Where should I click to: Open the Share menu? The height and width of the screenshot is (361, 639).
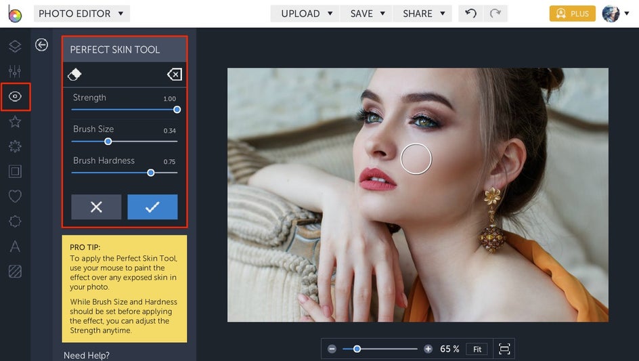424,14
